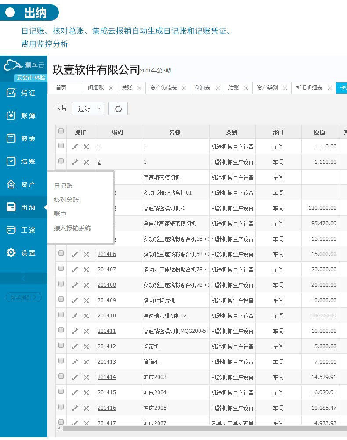Open the 资产 assets sidebar icon
The height and width of the screenshot is (440, 347).
click(x=11, y=184)
